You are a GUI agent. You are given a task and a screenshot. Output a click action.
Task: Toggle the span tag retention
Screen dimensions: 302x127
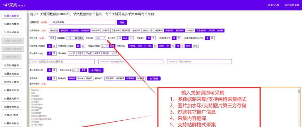(x=140, y=46)
